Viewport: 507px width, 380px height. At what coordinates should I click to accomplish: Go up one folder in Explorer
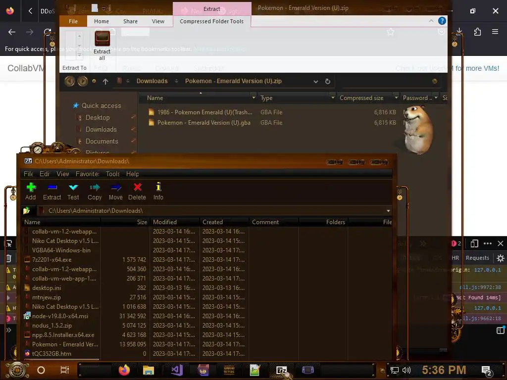105,82
